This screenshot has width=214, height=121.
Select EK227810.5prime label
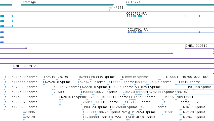94,87
